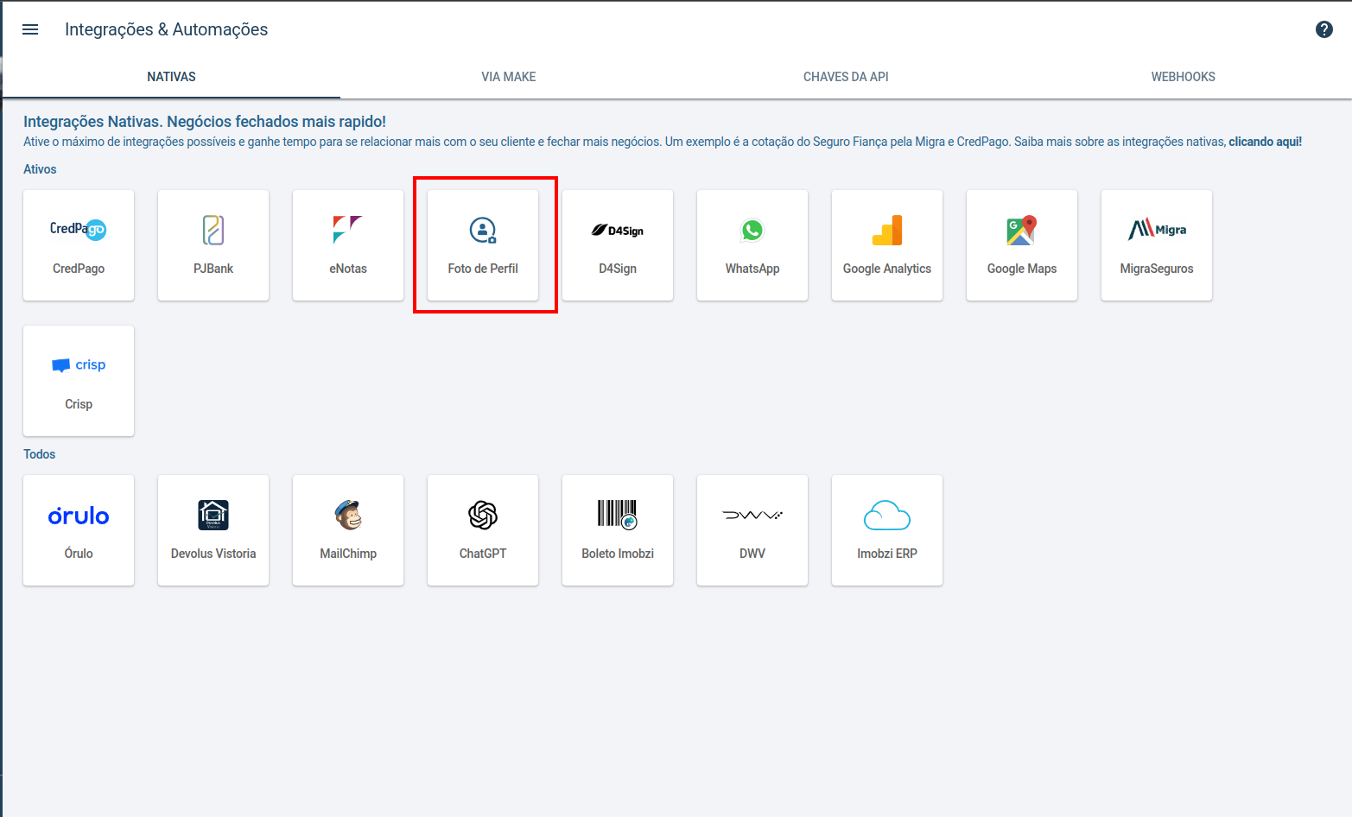Choose the 'Devolus Vistoria' card label

click(213, 554)
